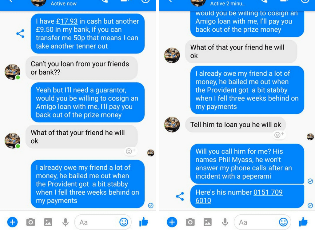The image size is (315, 230).
Task: Share the £17.93 cash message
Action: pos(20,34)
